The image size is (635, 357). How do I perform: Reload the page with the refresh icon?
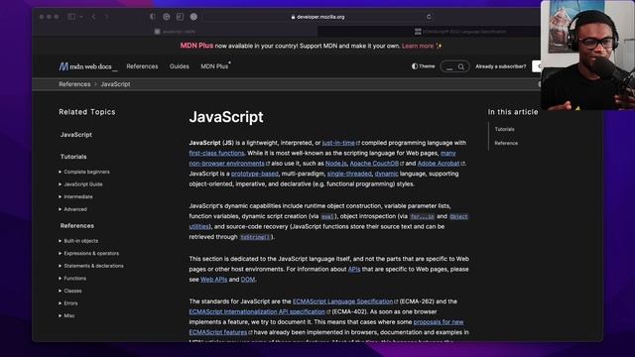(x=429, y=17)
